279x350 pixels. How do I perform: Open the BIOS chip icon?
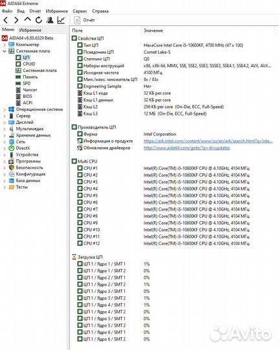pos(18,97)
